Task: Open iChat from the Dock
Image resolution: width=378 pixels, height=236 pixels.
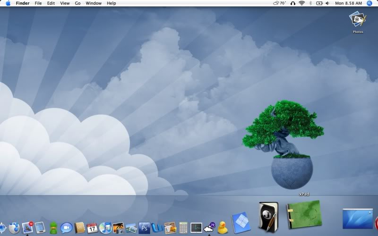Action: [x=66, y=228]
